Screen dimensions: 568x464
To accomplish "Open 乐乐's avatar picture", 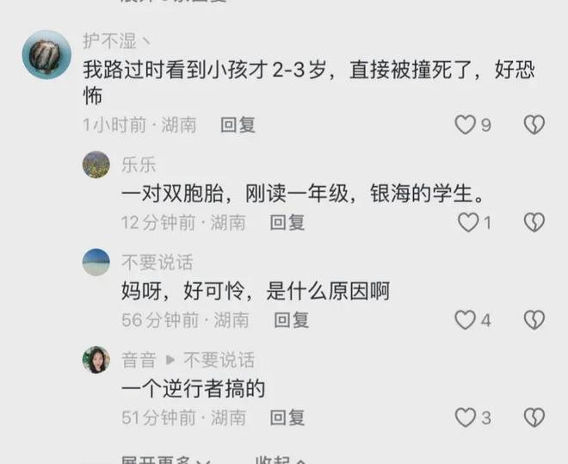I will point(96,164).
